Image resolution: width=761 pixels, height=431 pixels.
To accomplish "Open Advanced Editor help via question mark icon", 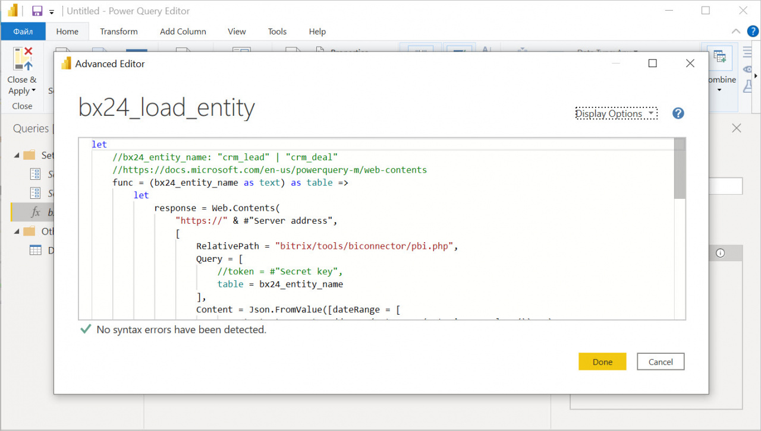I will [x=678, y=113].
